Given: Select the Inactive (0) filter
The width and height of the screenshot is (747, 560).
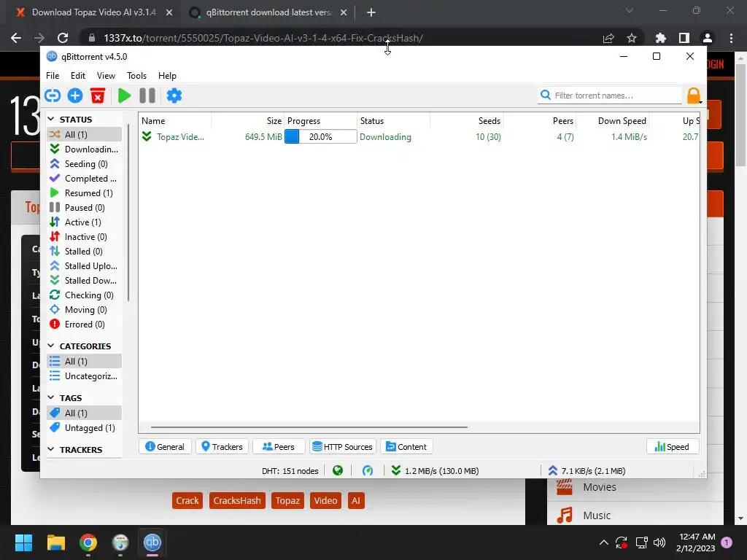Looking at the screenshot, I should (x=85, y=237).
